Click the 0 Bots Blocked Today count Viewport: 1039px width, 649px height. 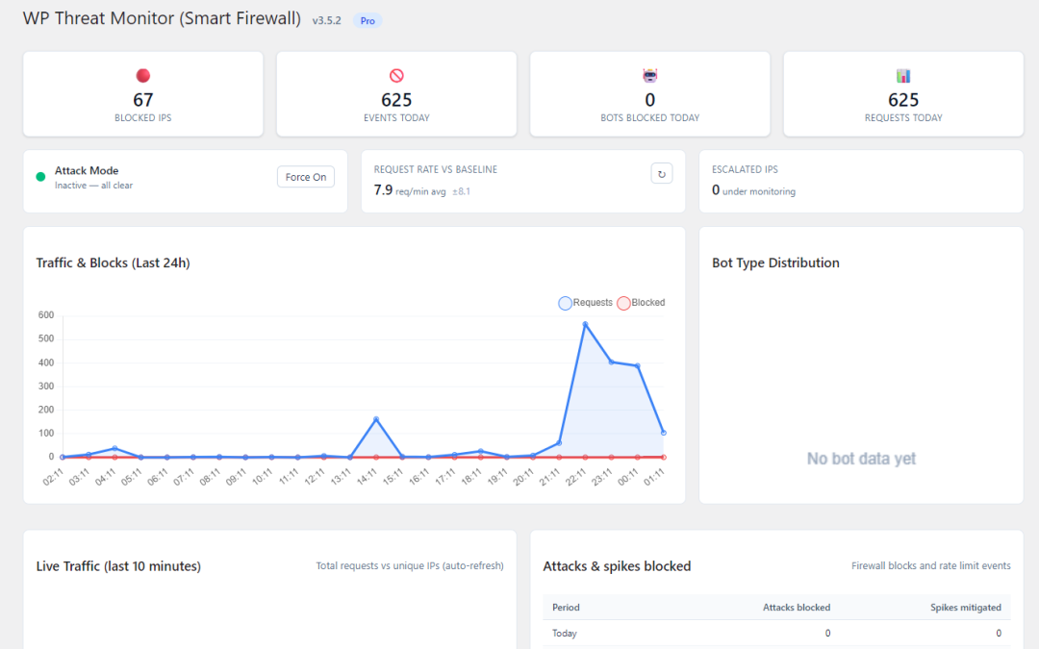(650, 100)
